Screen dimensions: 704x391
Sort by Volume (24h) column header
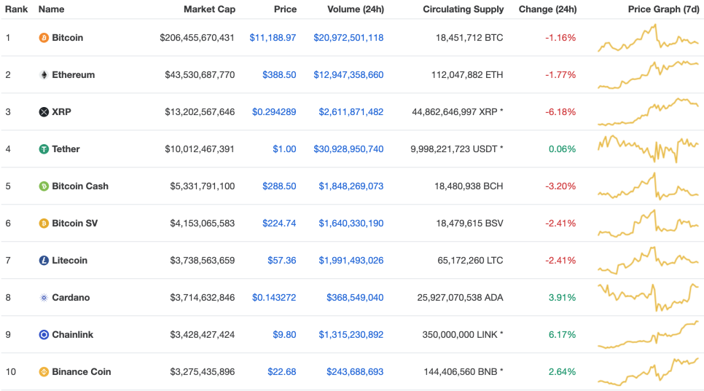coord(356,9)
